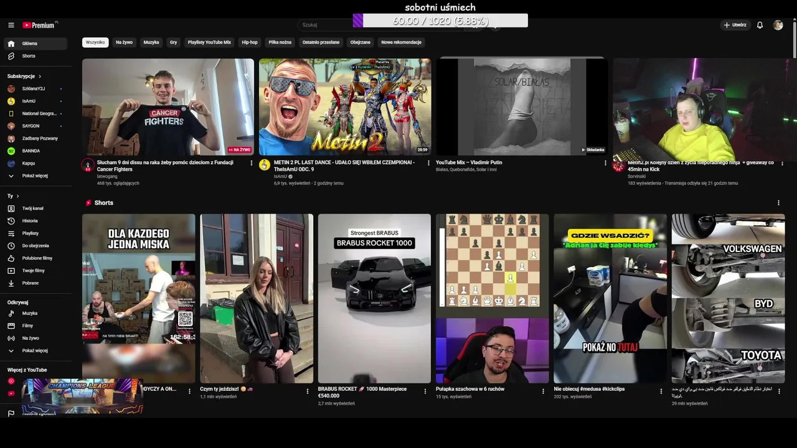Open Pobrane downloads
This screenshot has height=448, width=797.
coord(35,283)
